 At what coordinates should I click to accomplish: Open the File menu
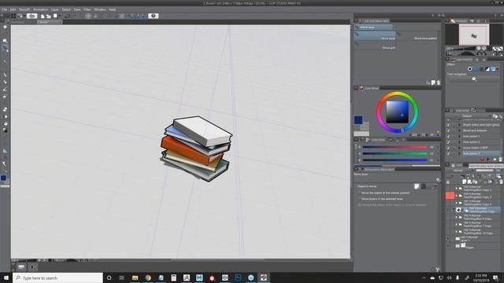[x=5, y=9]
